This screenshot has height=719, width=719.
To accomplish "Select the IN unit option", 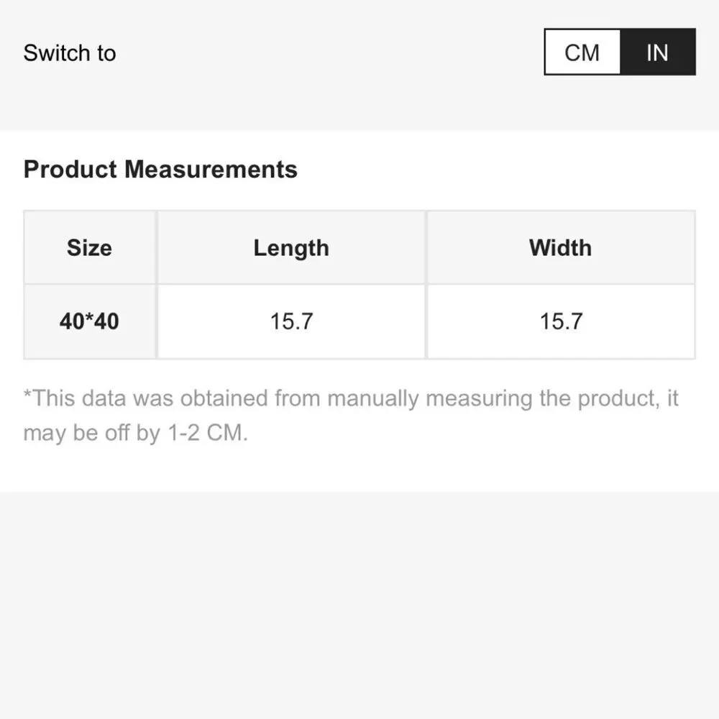I will pos(657,52).
